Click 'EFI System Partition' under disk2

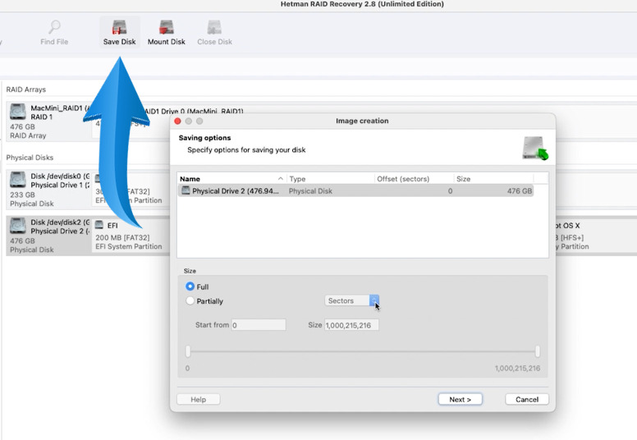click(128, 246)
